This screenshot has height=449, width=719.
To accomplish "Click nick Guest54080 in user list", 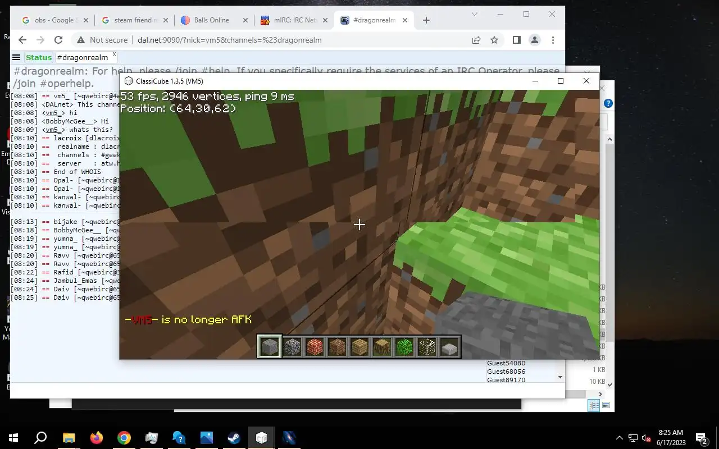I will click(506, 363).
